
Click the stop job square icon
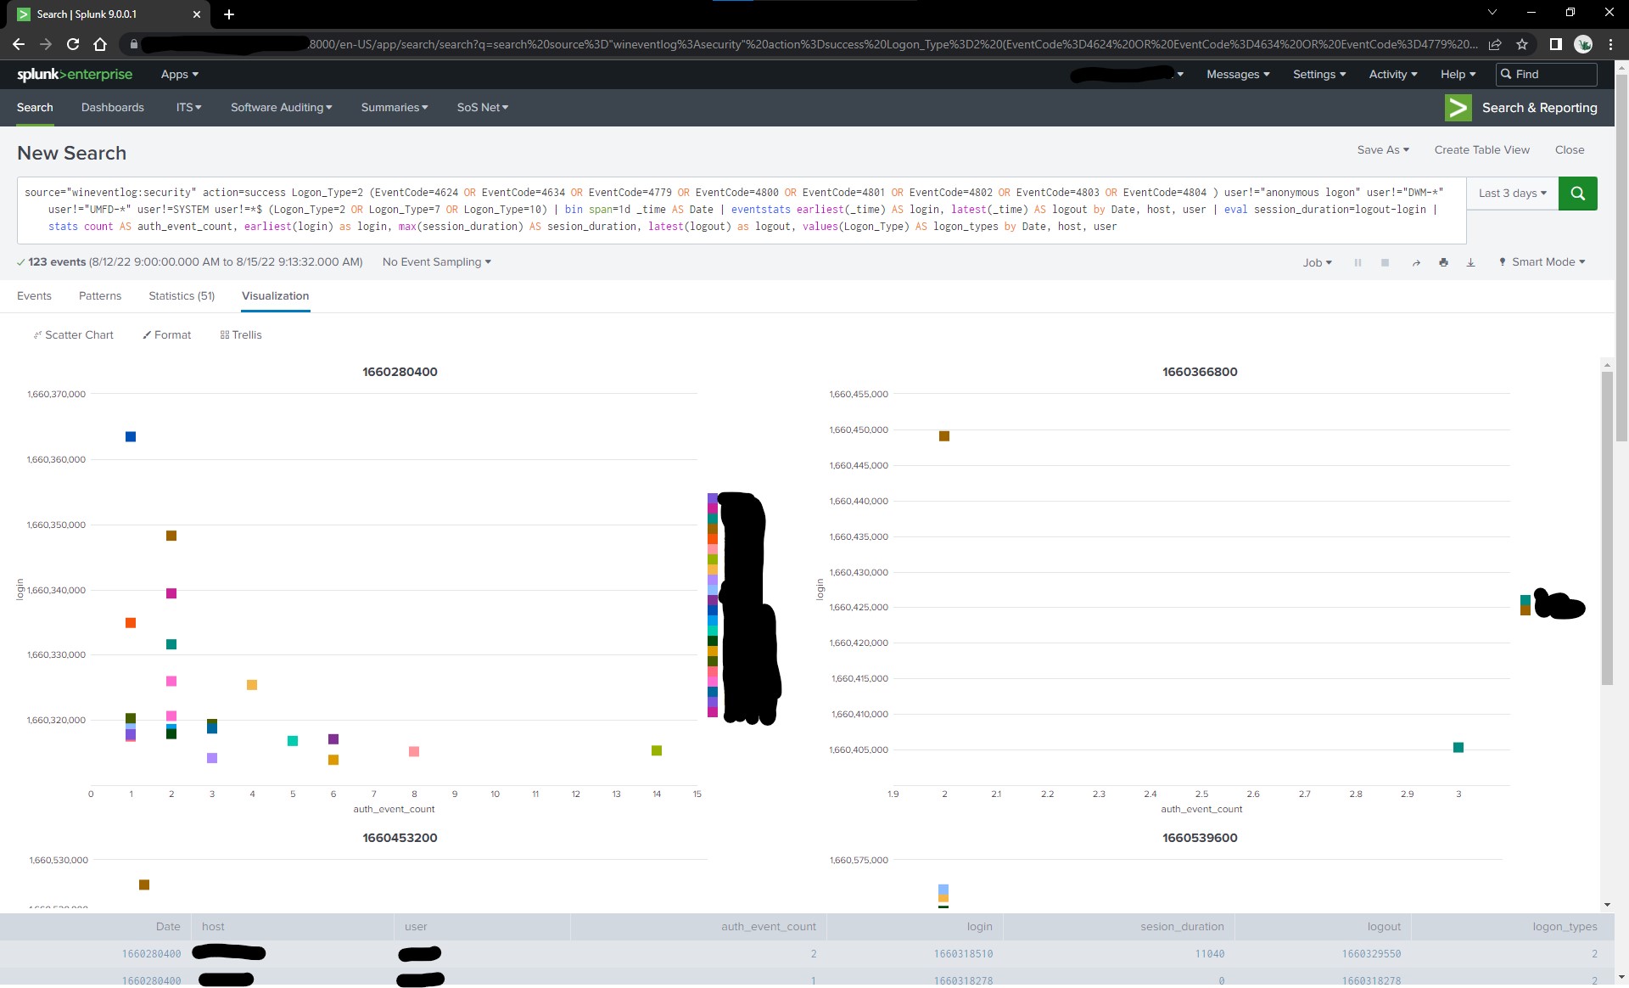click(x=1385, y=263)
